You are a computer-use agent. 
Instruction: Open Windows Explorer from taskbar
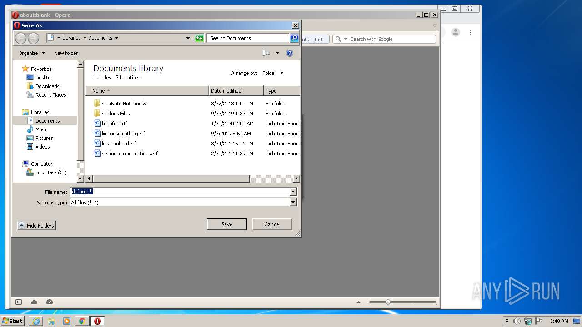pyautogui.click(x=51, y=321)
